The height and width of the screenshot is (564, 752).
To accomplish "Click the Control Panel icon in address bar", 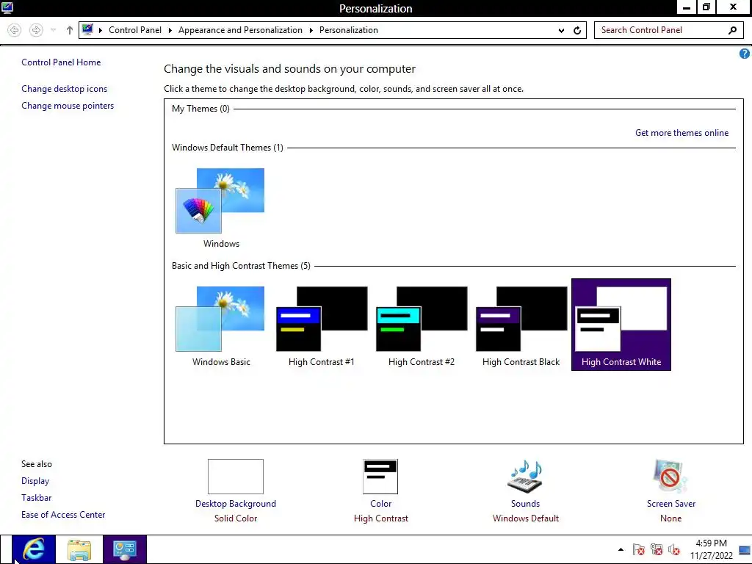I will pyautogui.click(x=87, y=29).
